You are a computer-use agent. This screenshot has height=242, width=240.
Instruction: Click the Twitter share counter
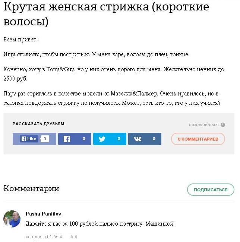pos(119,139)
